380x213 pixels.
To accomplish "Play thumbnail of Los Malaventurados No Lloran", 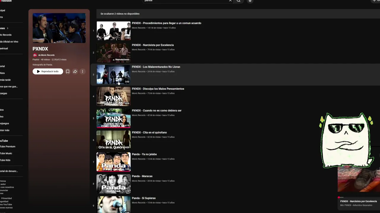I will [x=113, y=75].
